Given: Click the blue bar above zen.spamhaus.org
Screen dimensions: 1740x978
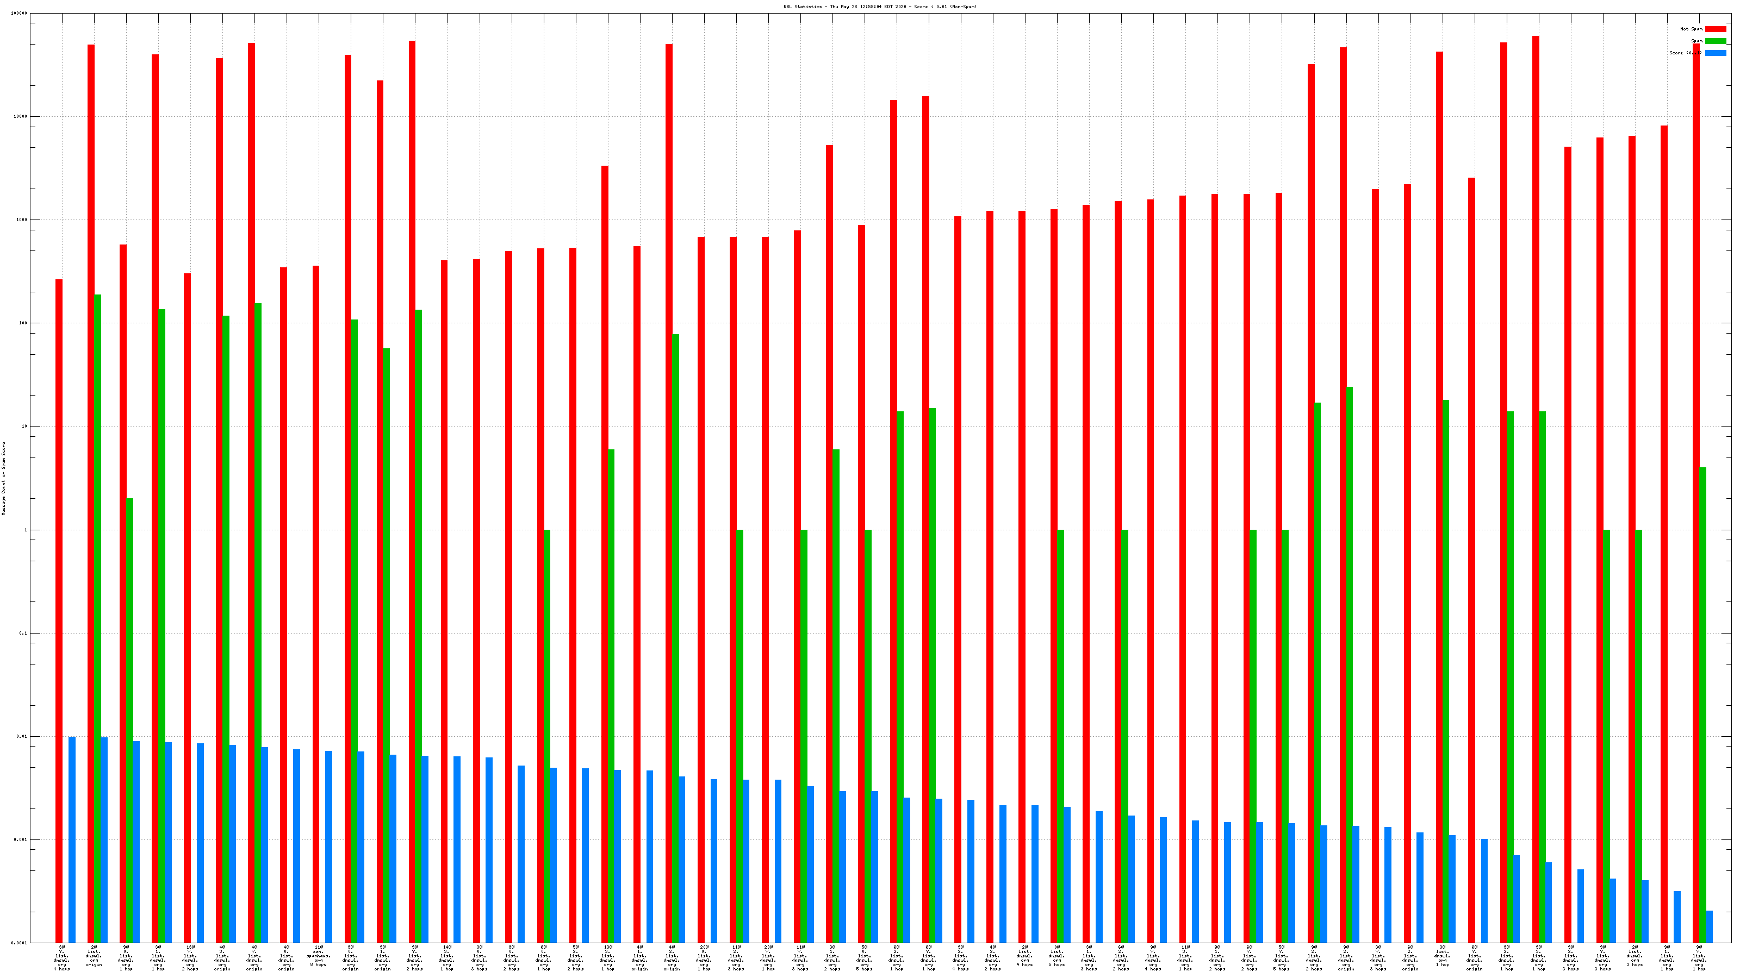Looking at the screenshot, I should (x=328, y=846).
